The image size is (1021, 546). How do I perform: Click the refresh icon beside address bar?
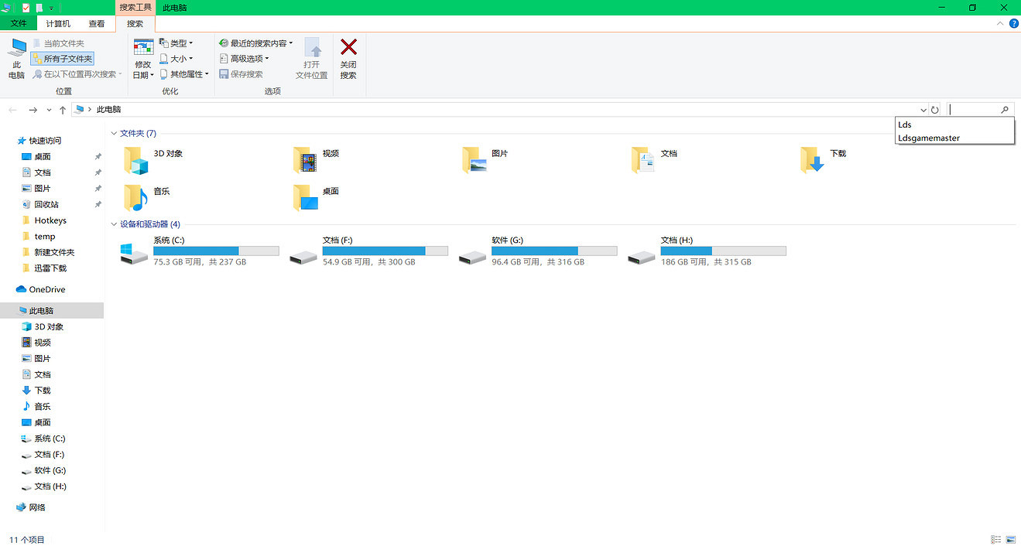[935, 110]
